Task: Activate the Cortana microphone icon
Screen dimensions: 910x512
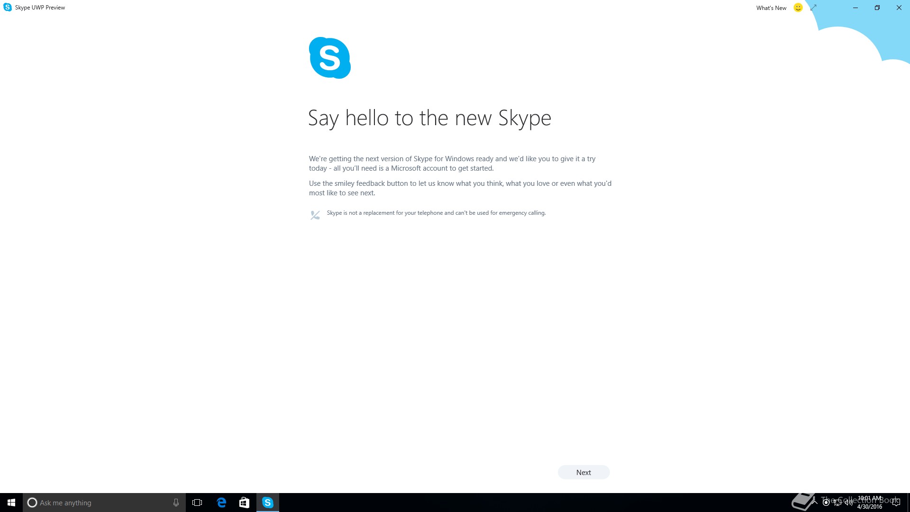Action: click(x=176, y=503)
